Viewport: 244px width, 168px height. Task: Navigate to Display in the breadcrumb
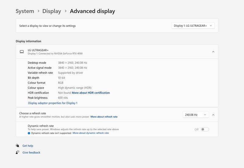pyautogui.click(x=52, y=11)
